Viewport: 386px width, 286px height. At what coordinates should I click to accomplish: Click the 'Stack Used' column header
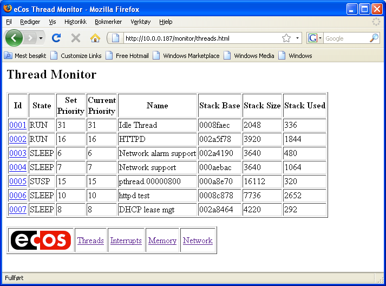(305, 106)
